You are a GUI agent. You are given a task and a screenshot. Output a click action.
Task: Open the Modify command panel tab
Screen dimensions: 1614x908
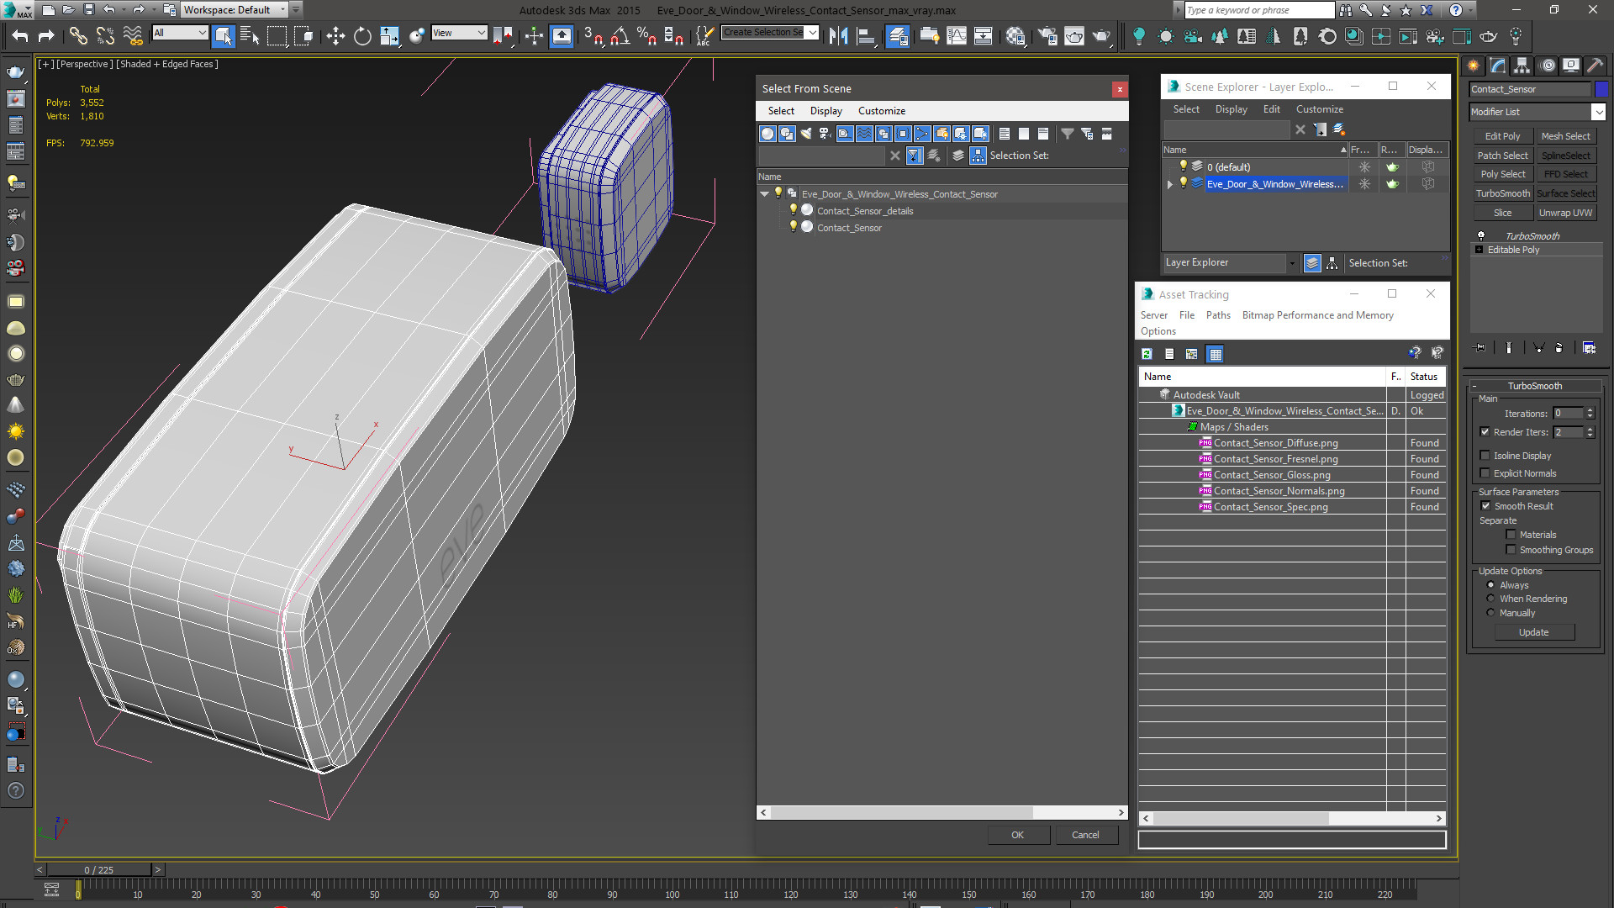click(1498, 66)
